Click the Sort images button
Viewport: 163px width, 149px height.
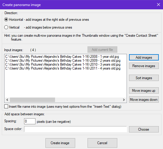tap(144, 78)
